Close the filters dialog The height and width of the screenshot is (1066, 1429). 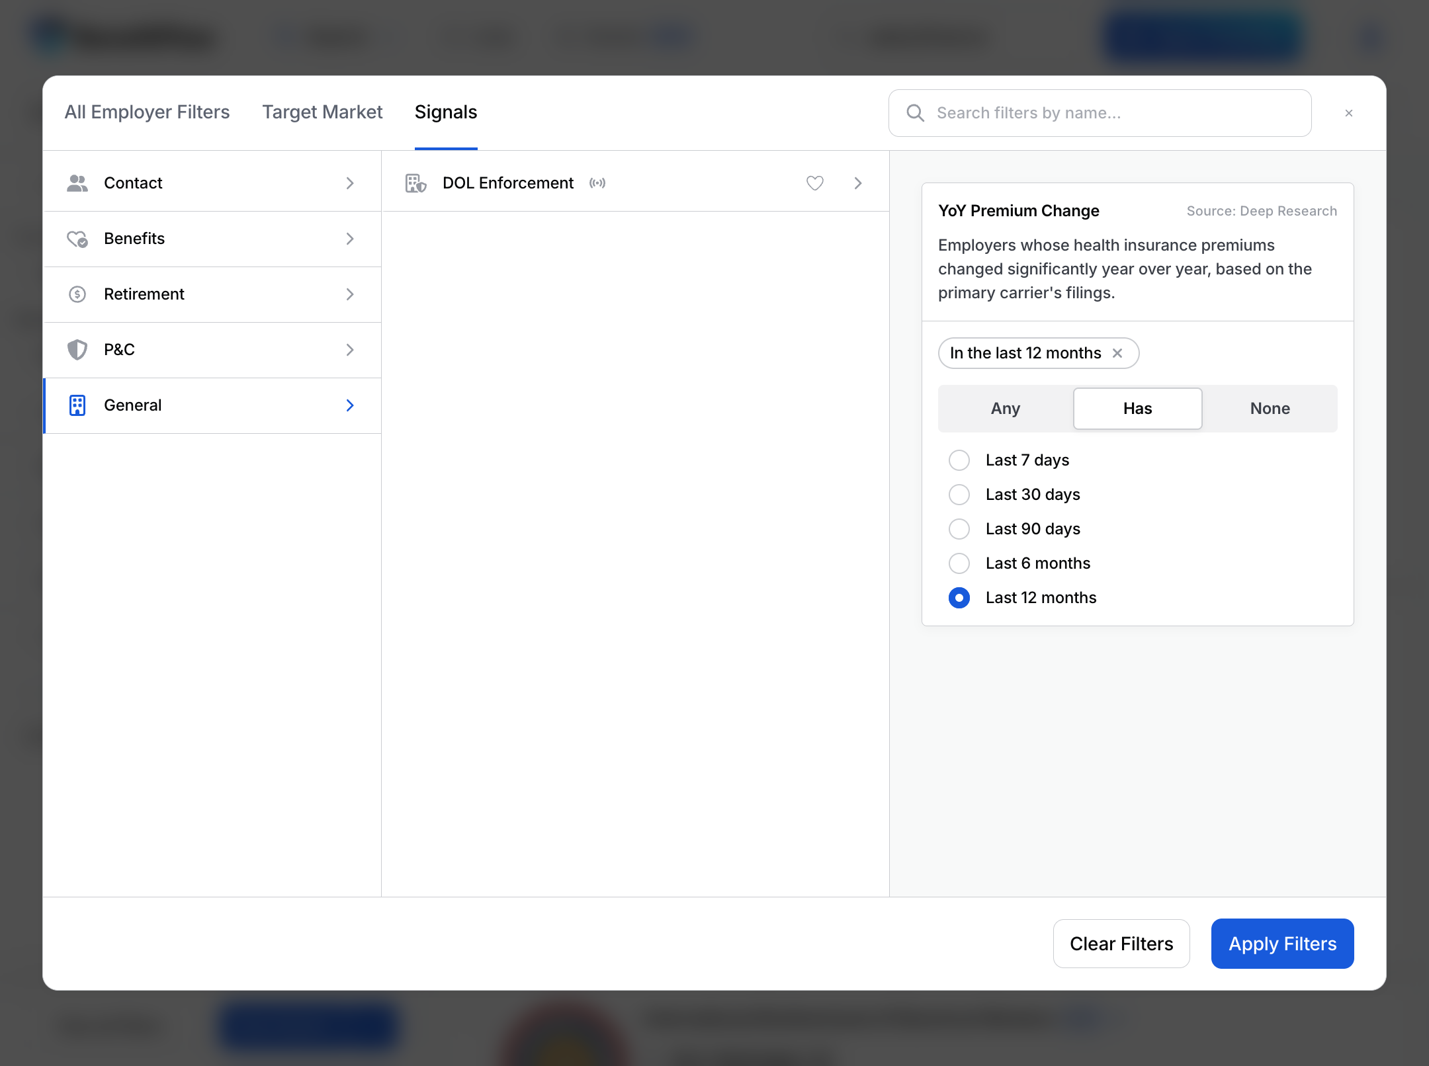click(x=1349, y=113)
